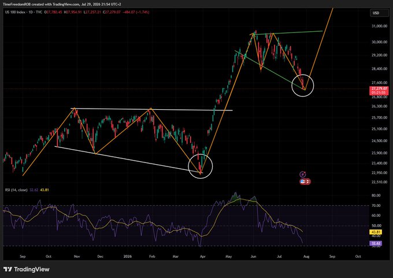Screen dimensions: 393x278
Task: Click the yellow 43.81 RSI axis tag
Action: point(376,232)
